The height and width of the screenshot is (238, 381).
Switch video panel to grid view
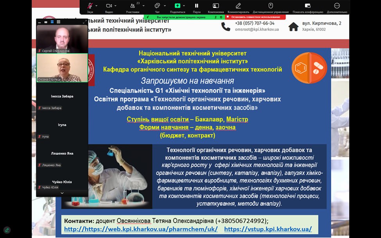point(59,22)
